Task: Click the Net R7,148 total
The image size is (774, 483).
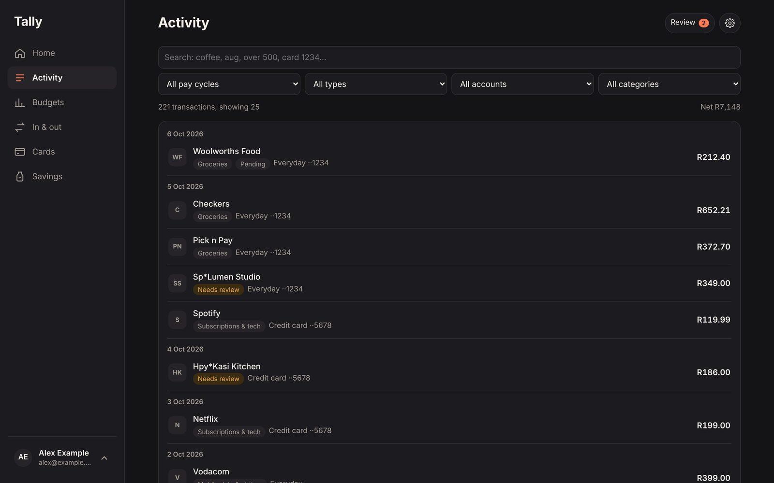Action: (x=720, y=107)
